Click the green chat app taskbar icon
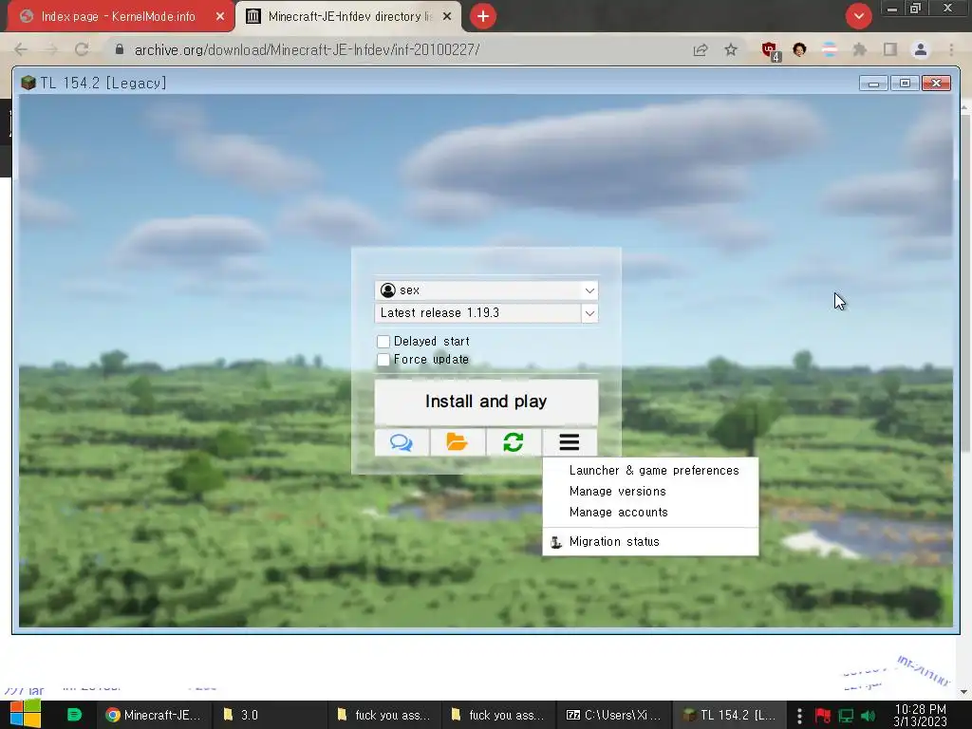The height and width of the screenshot is (729, 972). [x=74, y=715]
